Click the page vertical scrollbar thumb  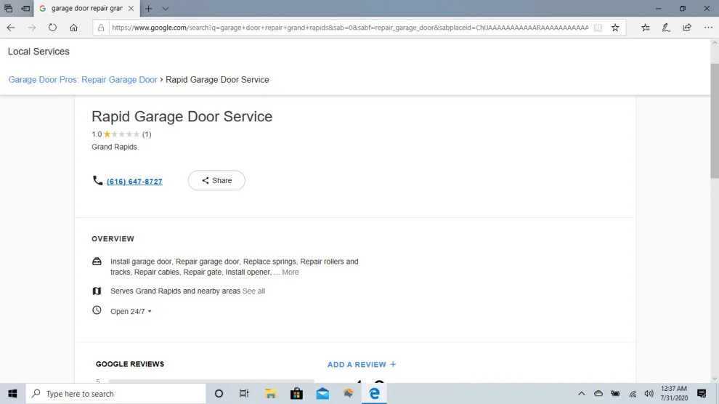click(x=715, y=121)
